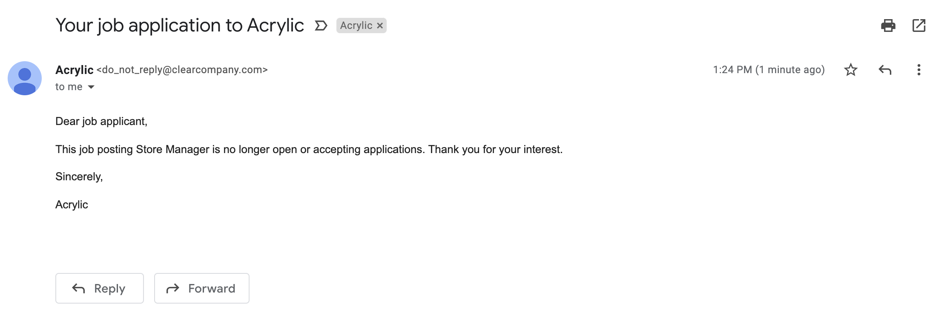Click the sender's profile avatar
Image resolution: width=936 pixels, height=324 pixels.
click(25, 78)
